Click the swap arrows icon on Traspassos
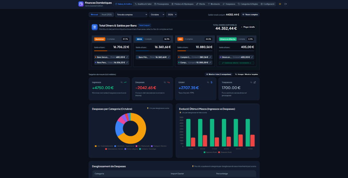 255,82
